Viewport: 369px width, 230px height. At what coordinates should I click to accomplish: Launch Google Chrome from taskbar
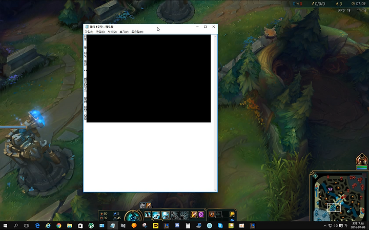point(59,226)
